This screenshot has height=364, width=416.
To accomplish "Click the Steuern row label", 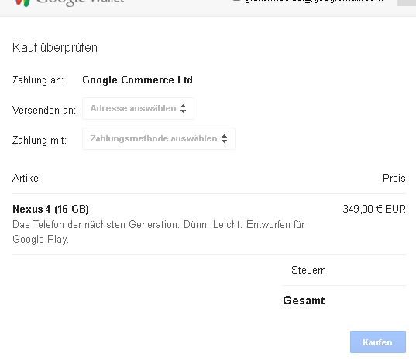I will tap(308, 270).
